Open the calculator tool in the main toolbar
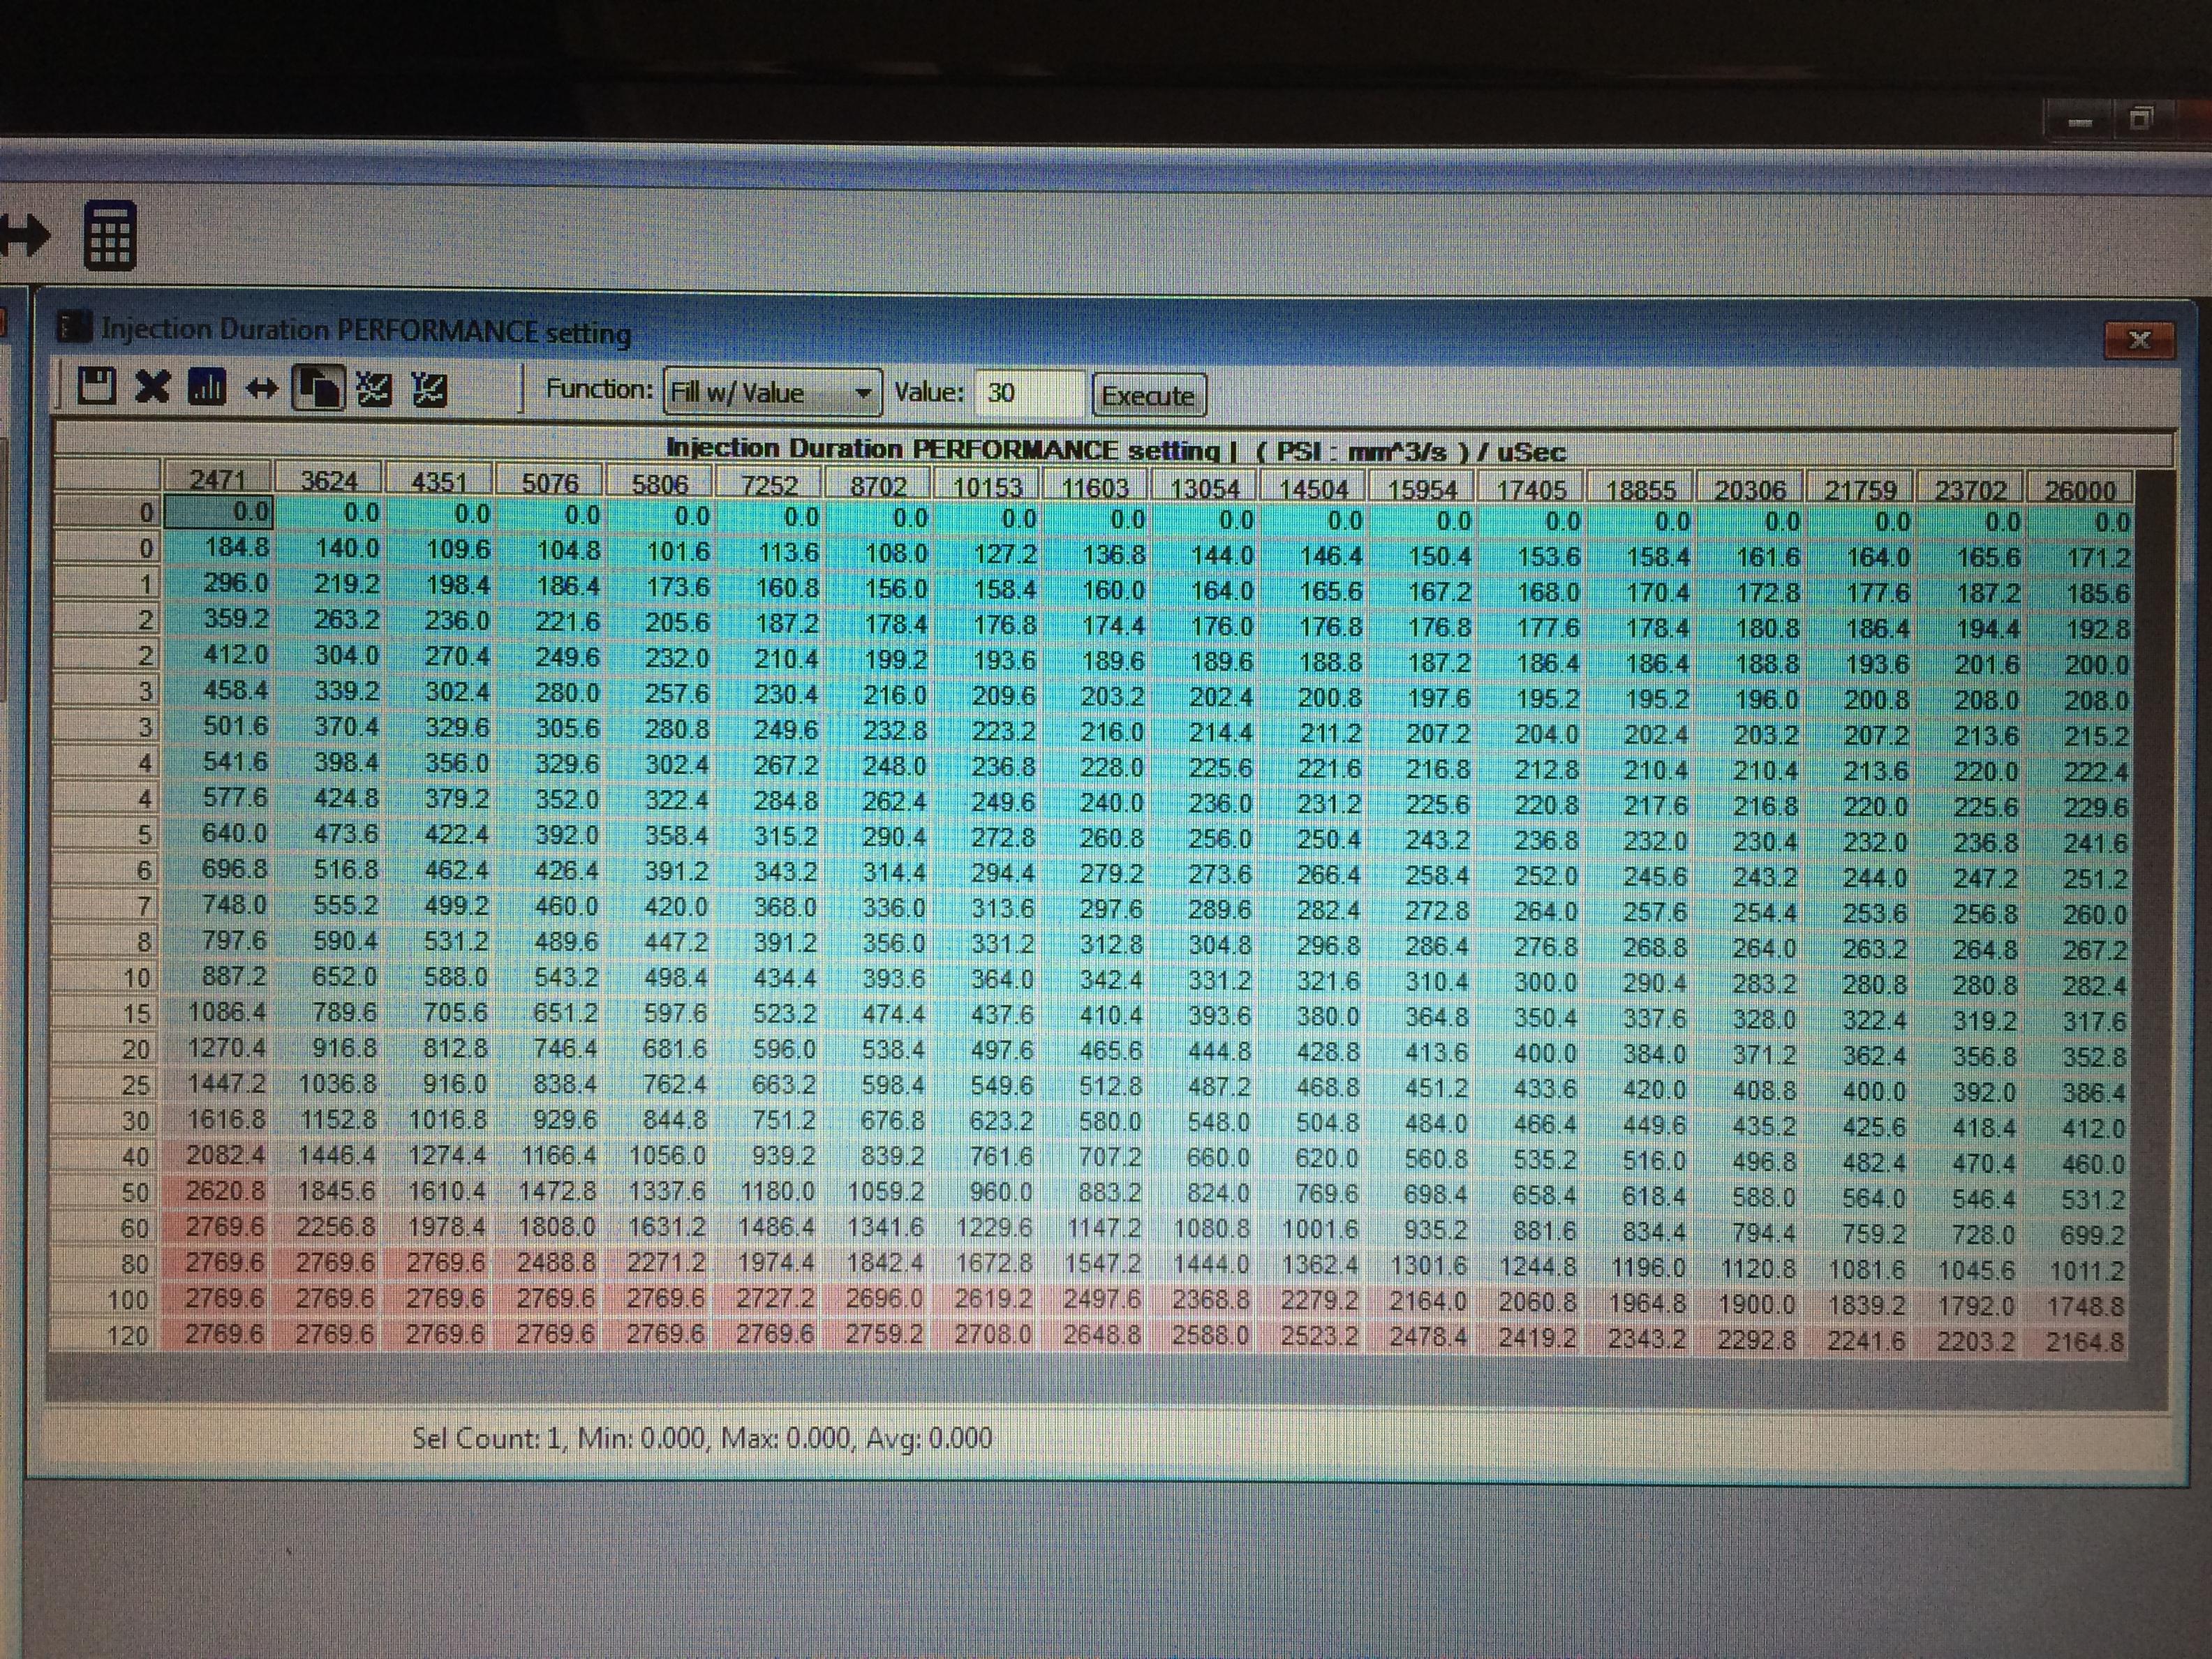 (x=109, y=235)
